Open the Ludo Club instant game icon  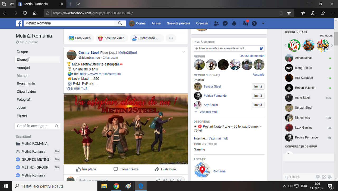[x=323, y=45]
